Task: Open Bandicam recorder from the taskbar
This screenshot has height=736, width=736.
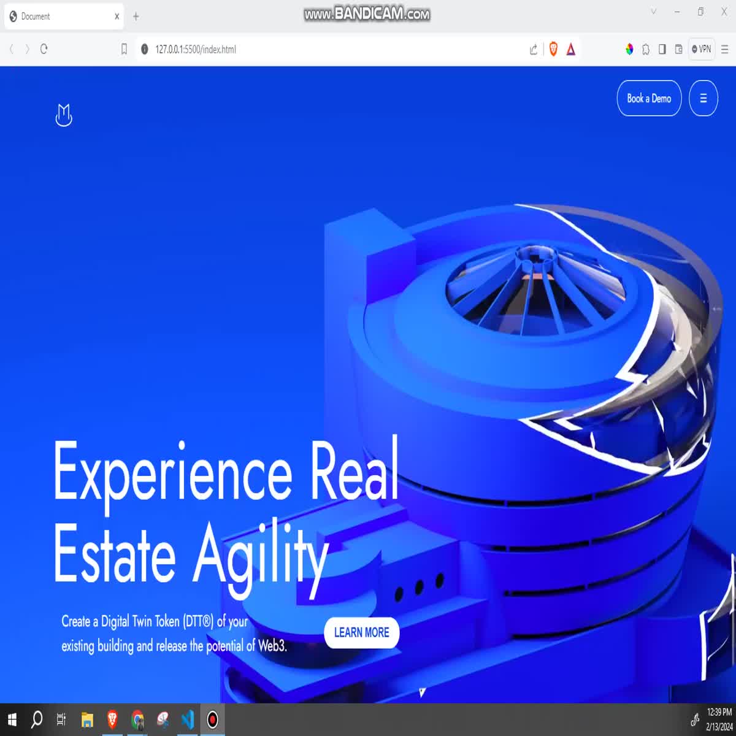Action: [x=213, y=719]
